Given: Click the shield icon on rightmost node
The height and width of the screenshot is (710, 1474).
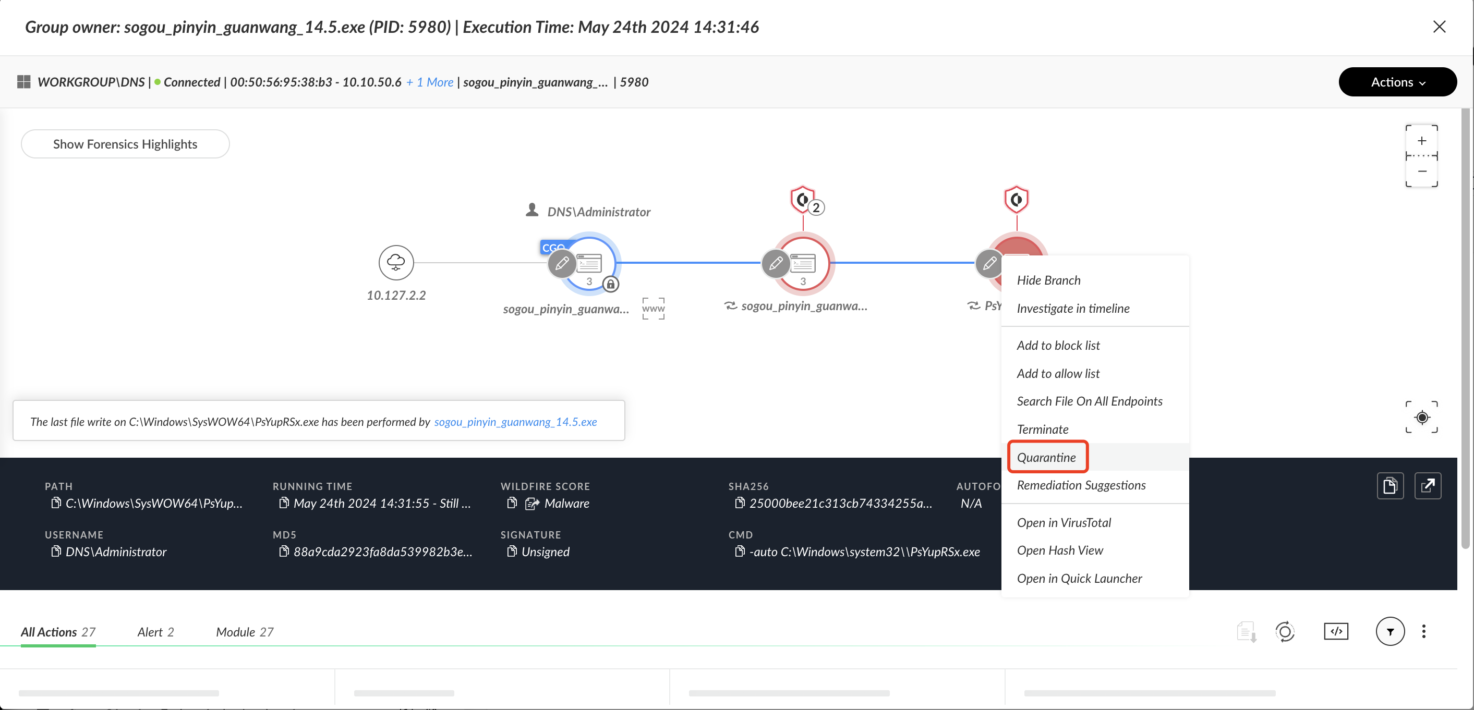Looking at the screenshot, I should click(1016, 199).
